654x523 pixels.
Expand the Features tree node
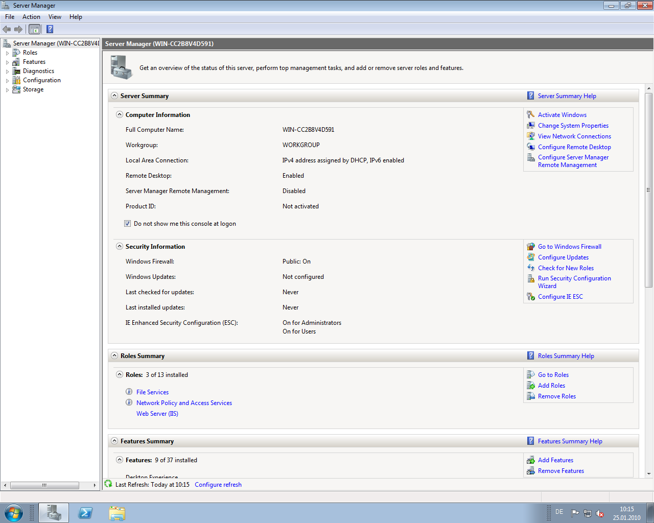click(x=7, y=62)
